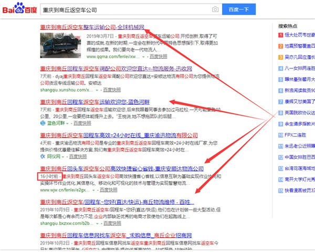The image size is (315, 252).
Task: Open camera image search in search box
Action: [x=215, y=9]
